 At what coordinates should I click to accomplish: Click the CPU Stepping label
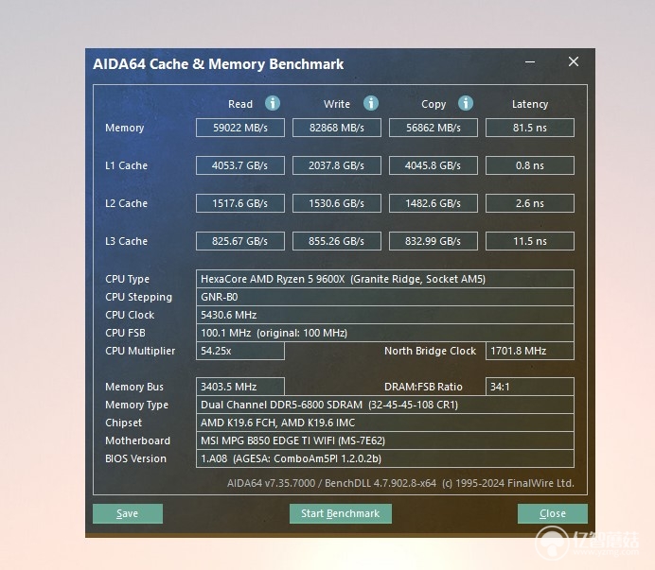pos(138,297)
